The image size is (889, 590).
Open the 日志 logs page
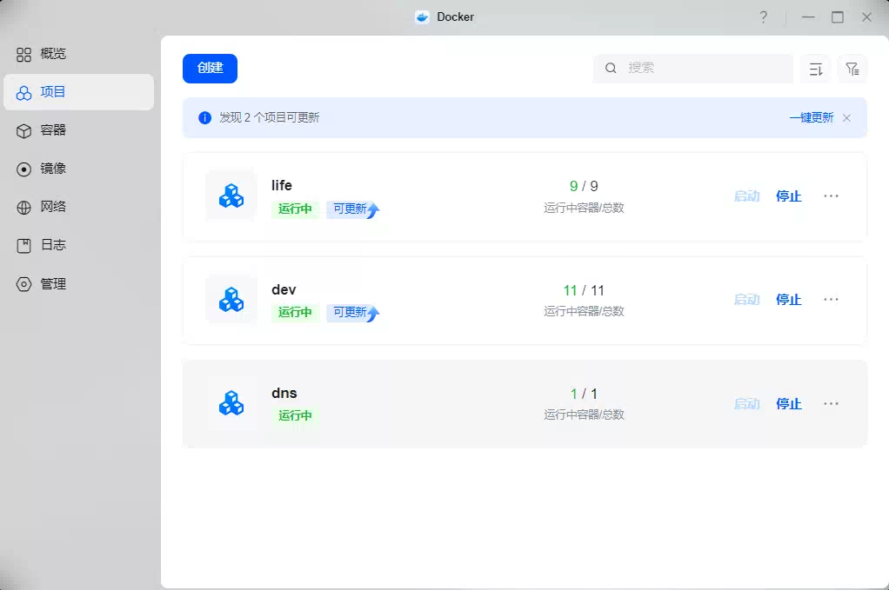41,245
